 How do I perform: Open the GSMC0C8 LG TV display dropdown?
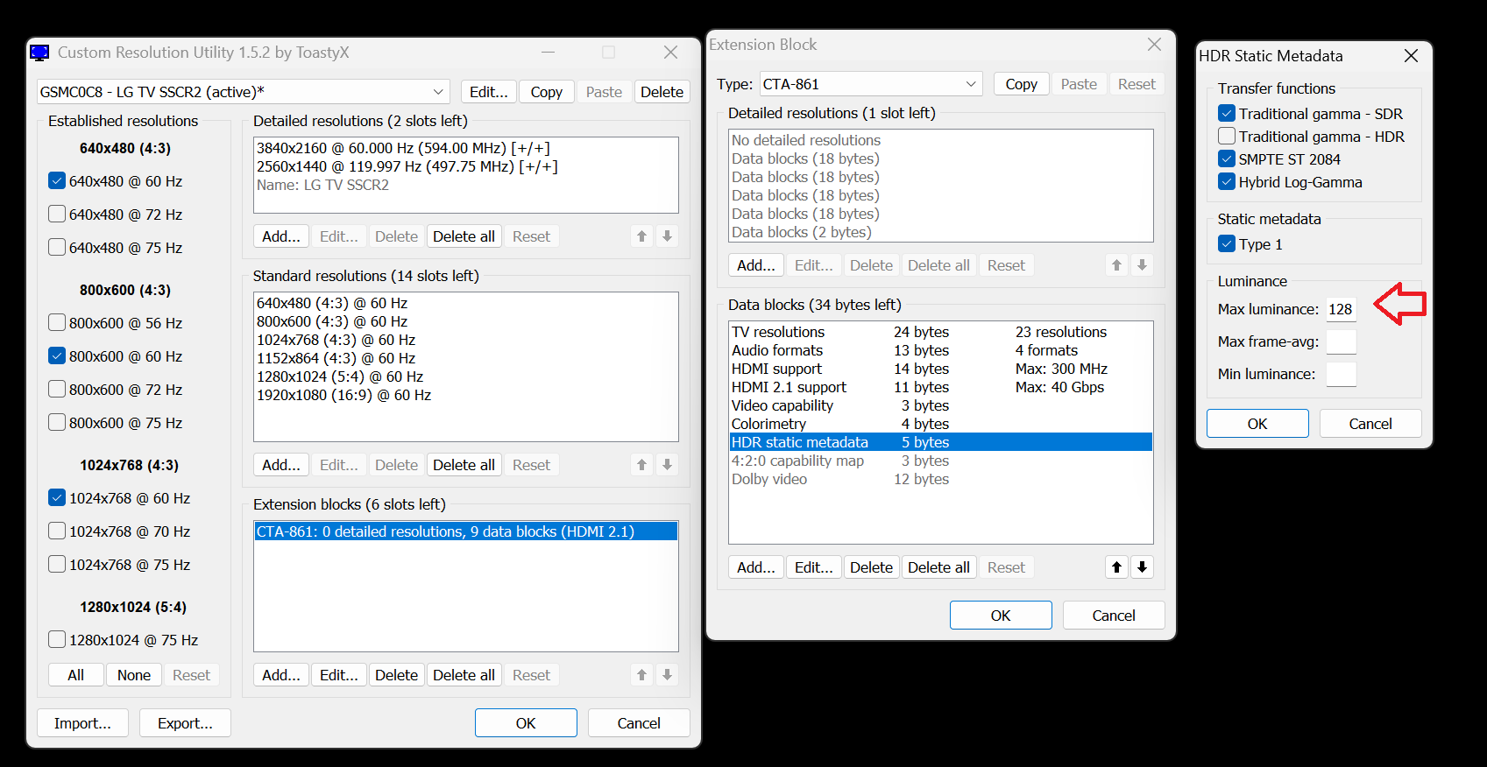(244, 92)
